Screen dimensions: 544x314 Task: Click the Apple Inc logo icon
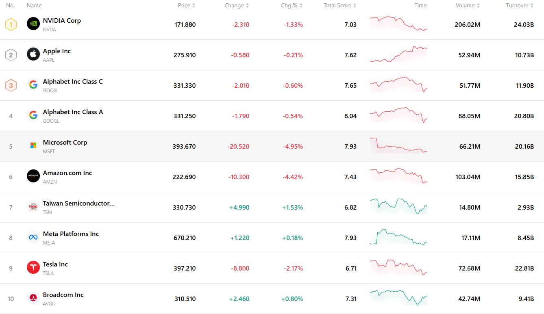[33, 54]
